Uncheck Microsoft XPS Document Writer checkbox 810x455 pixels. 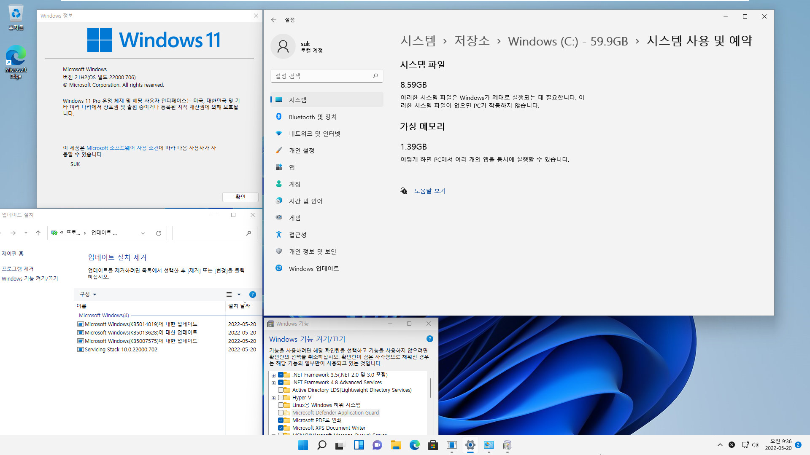pyautogui.click(x=281, y=428)
